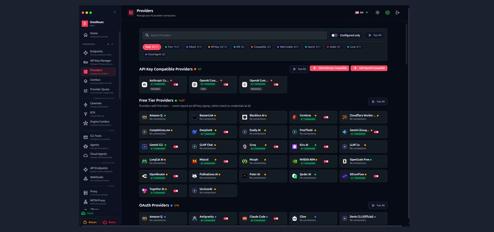
Task: Open the Proxy settings sidebar item
Action: point(99,193)
